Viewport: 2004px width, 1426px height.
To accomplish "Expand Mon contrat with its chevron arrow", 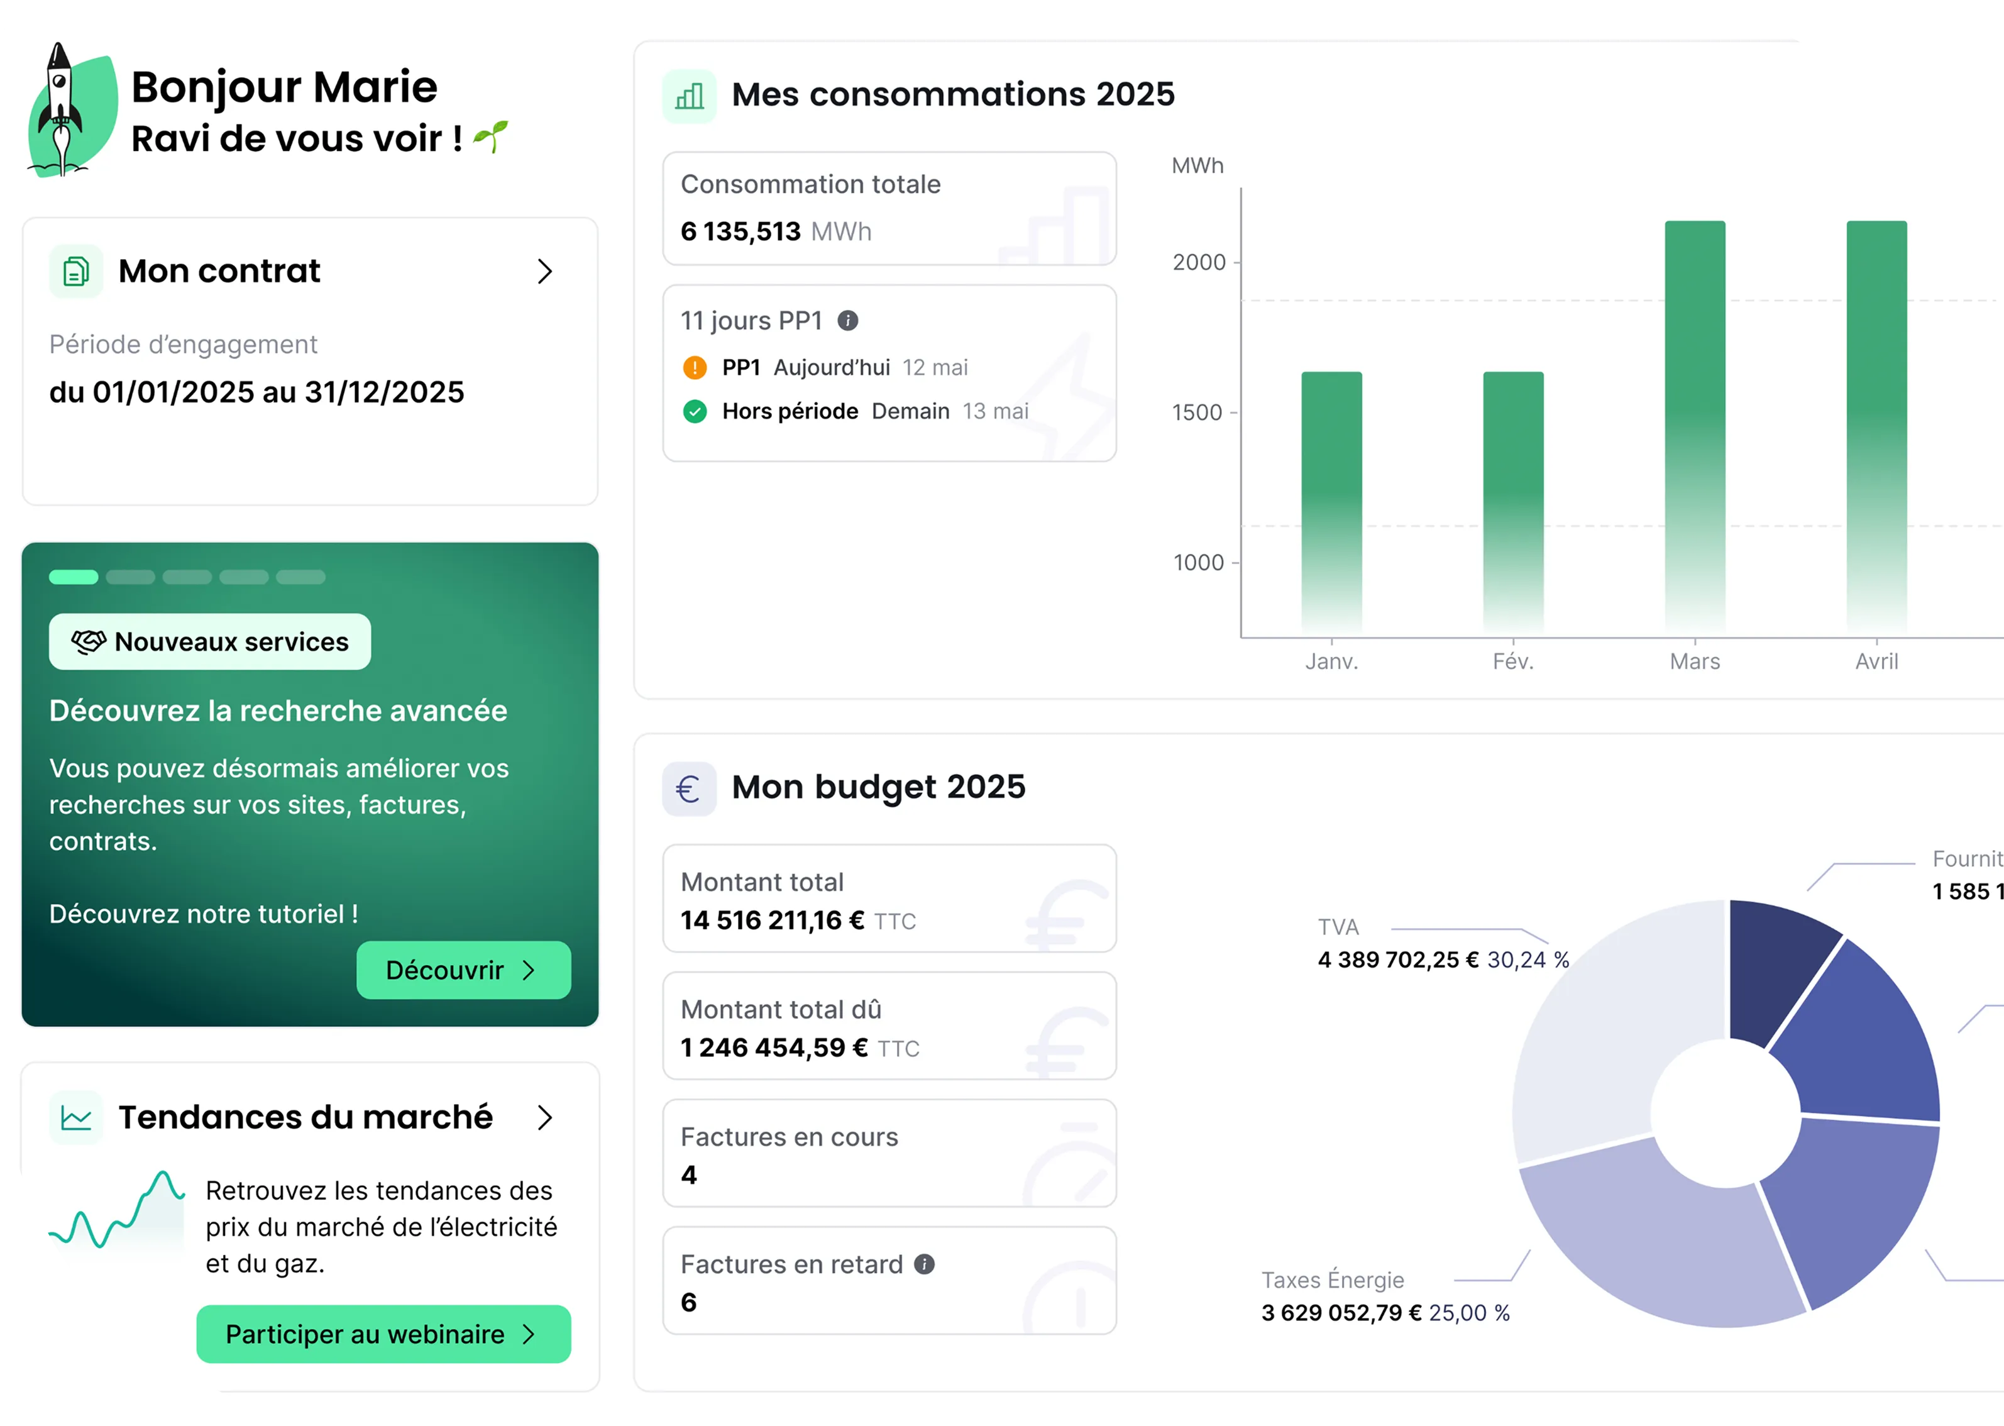I will point(545,272).
